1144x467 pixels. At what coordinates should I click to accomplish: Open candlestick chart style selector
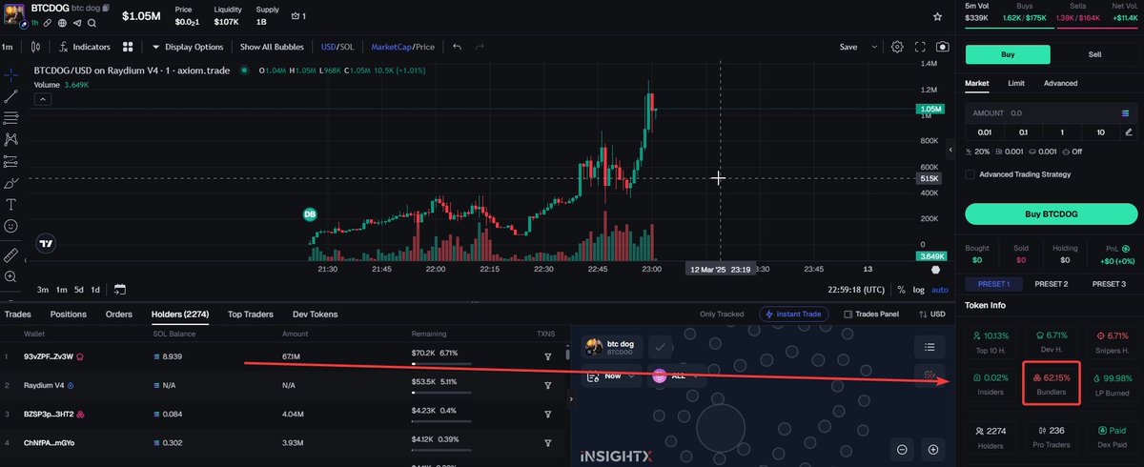[35, 46]
